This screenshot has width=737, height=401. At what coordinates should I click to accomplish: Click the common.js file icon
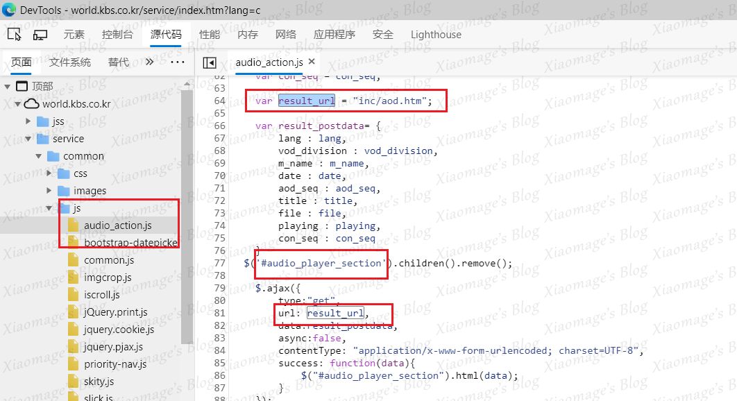[x=74, y=259]
